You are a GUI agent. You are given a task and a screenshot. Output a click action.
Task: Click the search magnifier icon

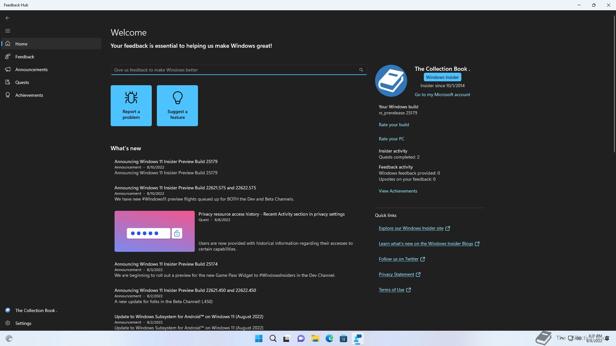pyautogui.click(x=361, y=70)
